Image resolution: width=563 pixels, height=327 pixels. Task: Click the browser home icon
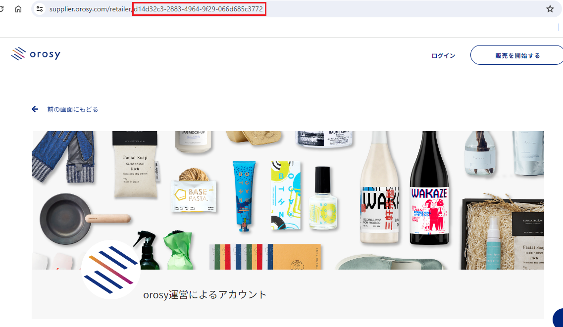pos(18,9)
